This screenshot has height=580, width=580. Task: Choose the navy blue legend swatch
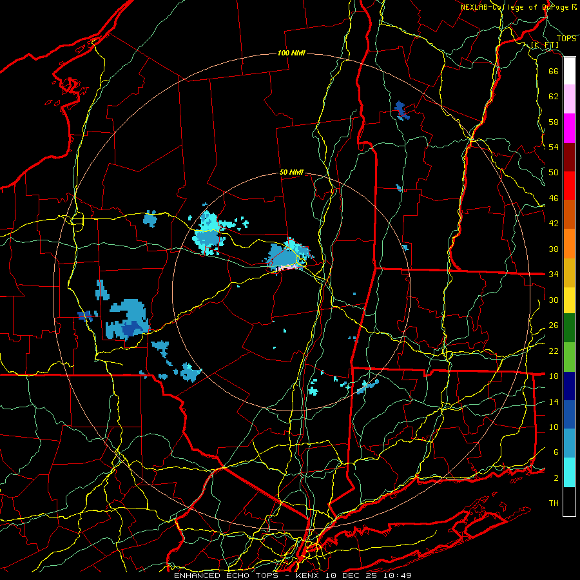(x=569, y=386)
